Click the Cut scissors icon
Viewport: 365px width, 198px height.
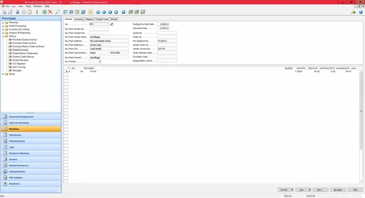tap(18, 12)
